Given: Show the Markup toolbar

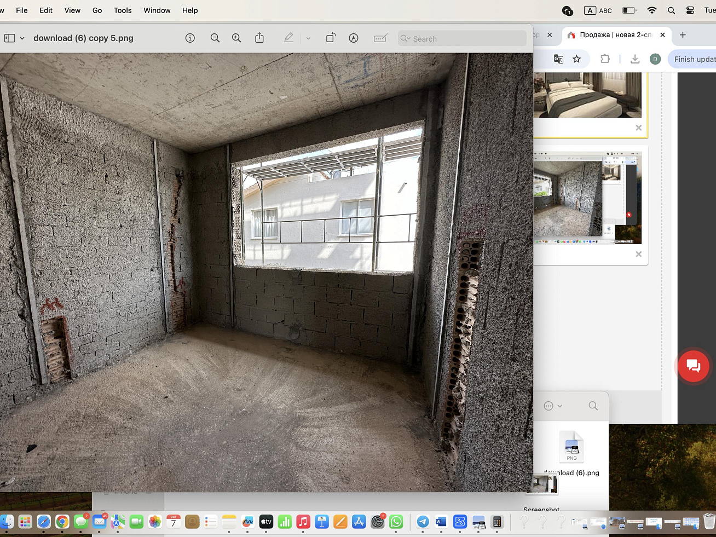Looking at the screenshot, I should (x=354, y=38).
